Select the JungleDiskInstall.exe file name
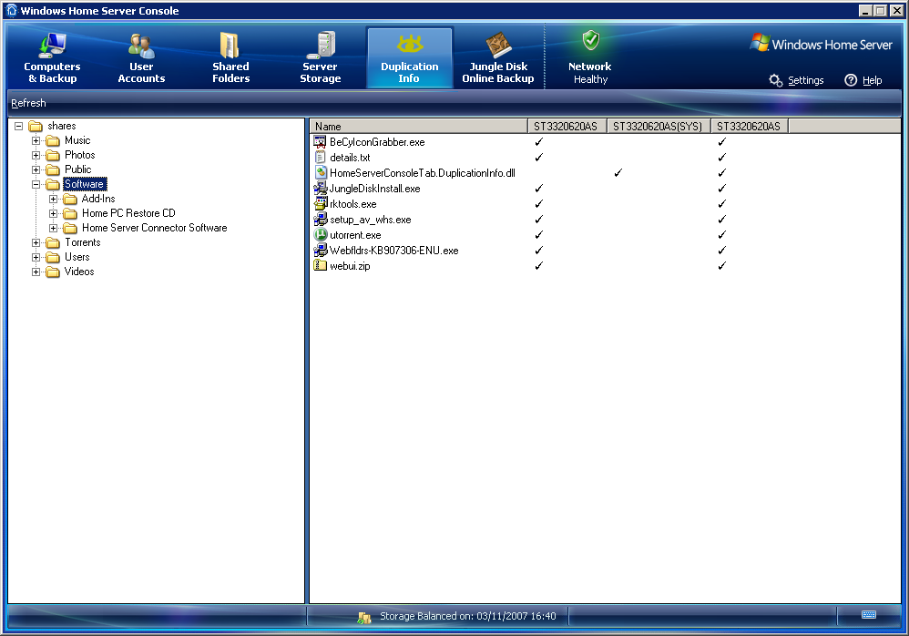The image size is (909, 636). [x=374, y=189]
